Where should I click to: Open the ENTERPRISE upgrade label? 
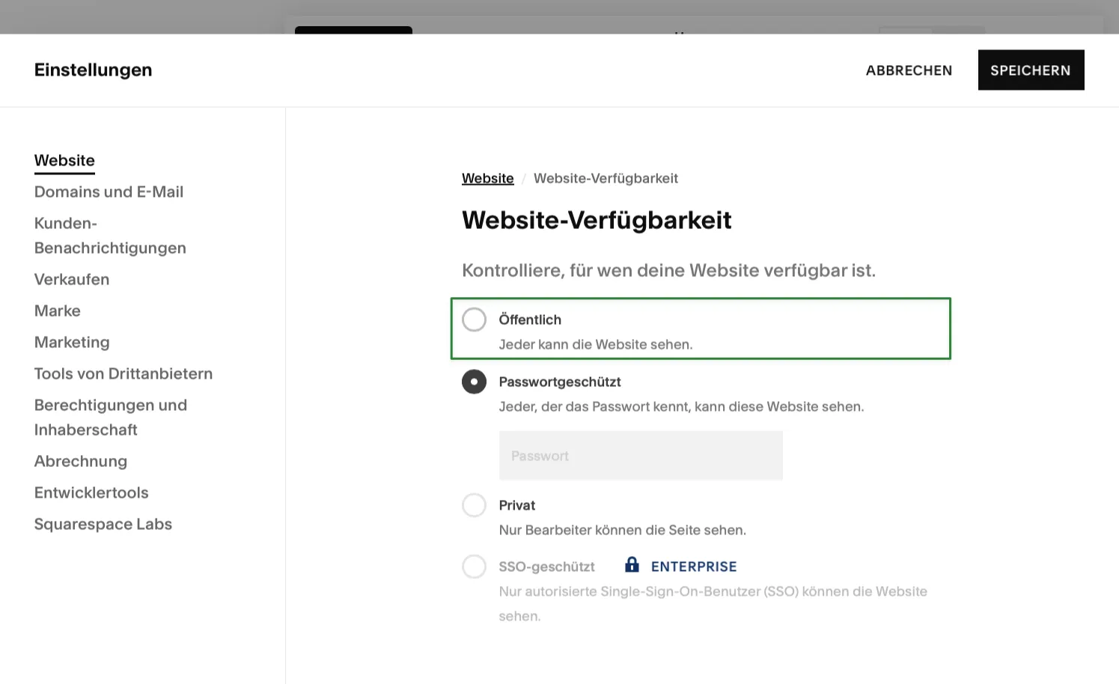693,566
